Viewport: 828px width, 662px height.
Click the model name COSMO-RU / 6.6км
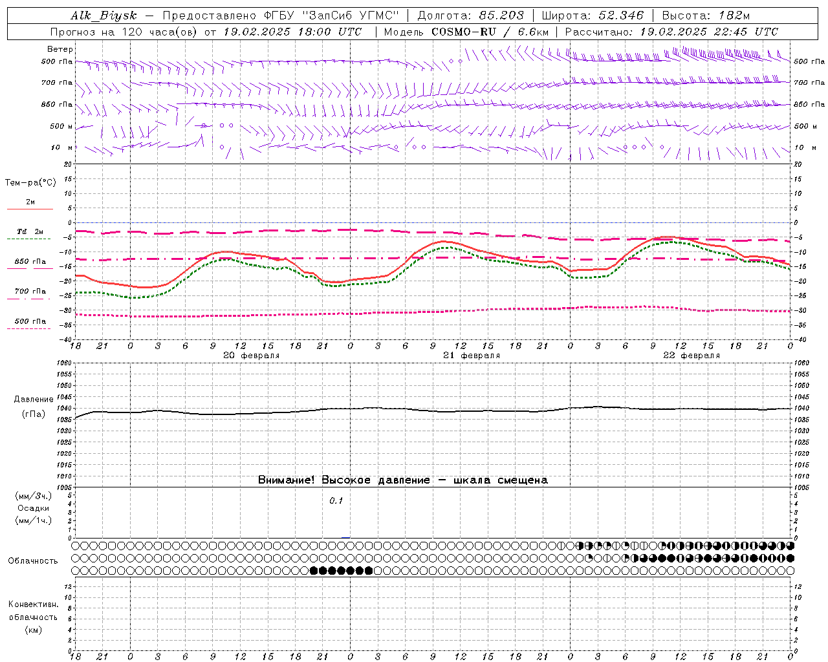490,32
